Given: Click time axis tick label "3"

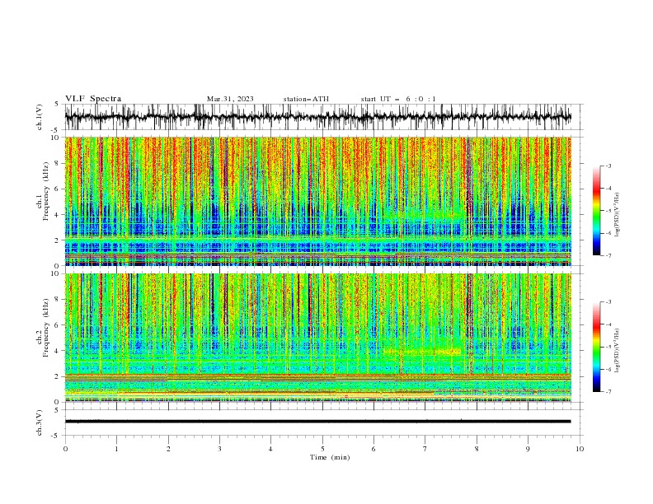Looking at the screenshot, I should (x=219, y=449).
